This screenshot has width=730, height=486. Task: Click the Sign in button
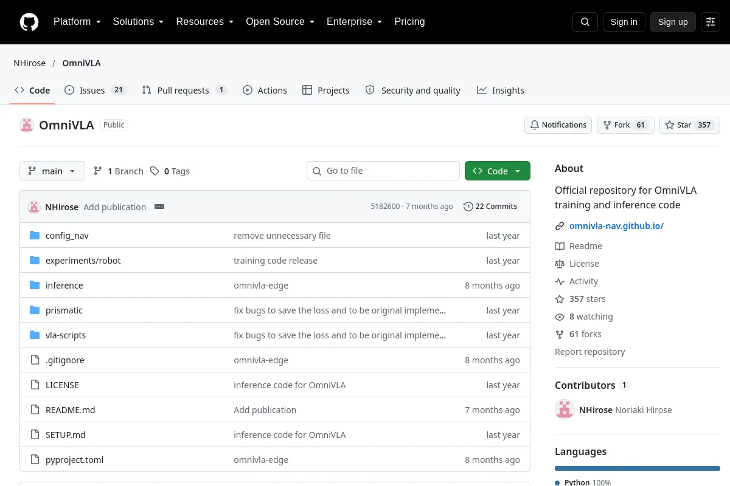point(624,22)
